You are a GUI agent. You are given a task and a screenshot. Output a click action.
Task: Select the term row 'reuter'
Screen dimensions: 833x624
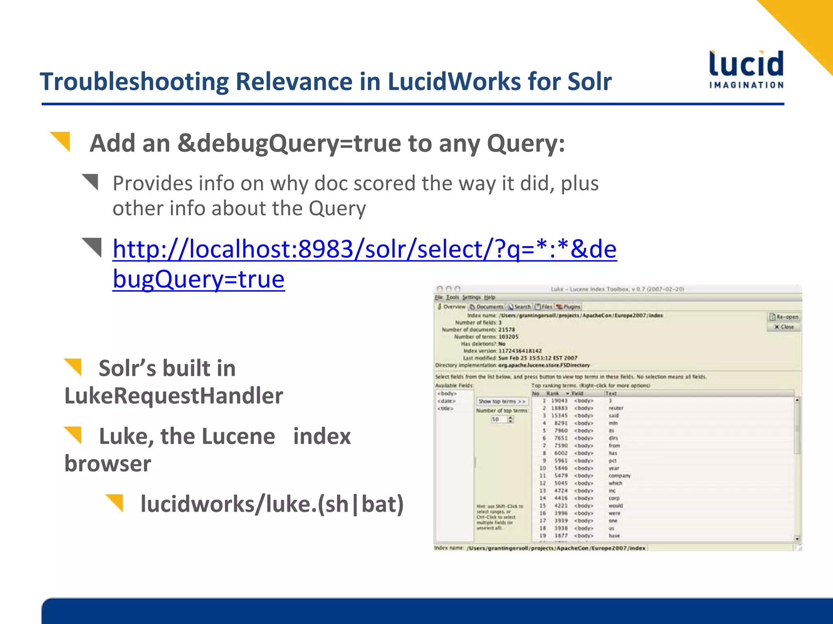coord(663,408)
